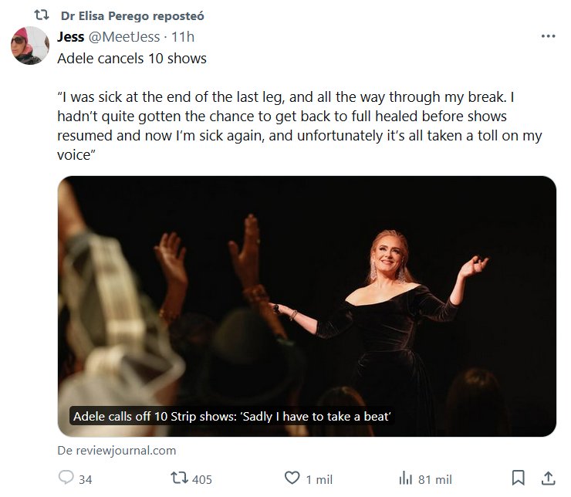Click the 405 reposts count
The width and height of the screenshot is (571, 497).
201,479
